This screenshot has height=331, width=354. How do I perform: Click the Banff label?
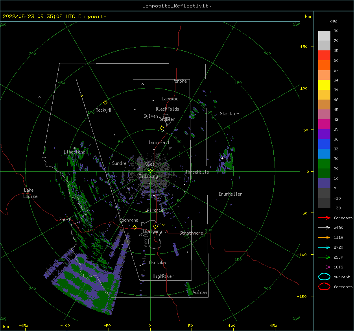click(65, 219)
